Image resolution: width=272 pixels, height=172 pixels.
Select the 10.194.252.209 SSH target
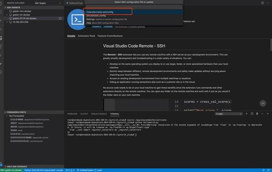pos(20,22)
